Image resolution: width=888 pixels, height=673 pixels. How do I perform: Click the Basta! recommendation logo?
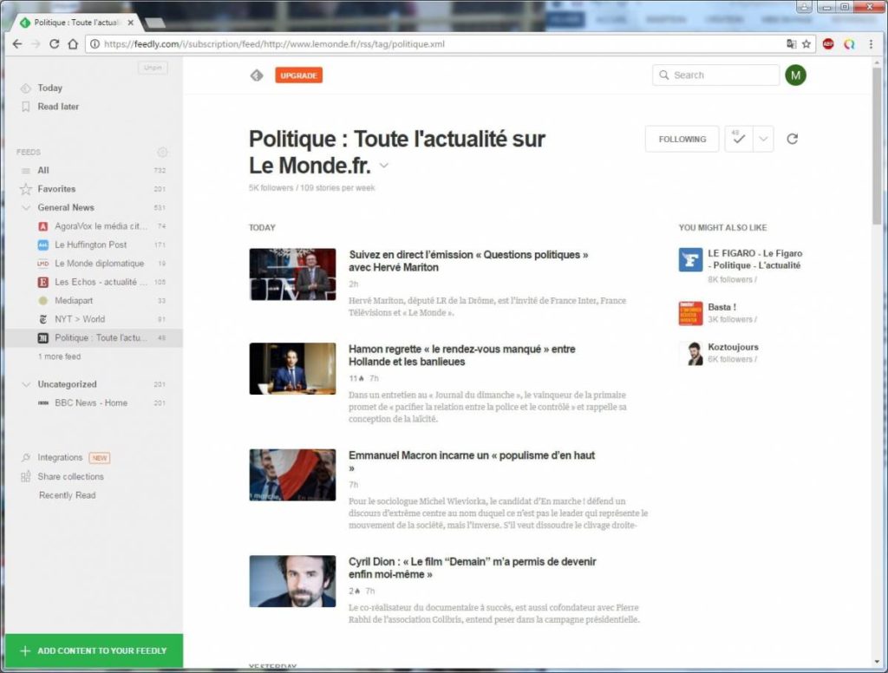coord(690,313)
